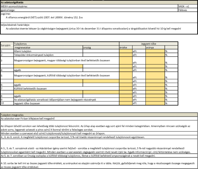The width and height of the screenshot is (198, 169).
Task: Select value field for Települési önkormányzati tulajdon
Action: coord(126,55)
